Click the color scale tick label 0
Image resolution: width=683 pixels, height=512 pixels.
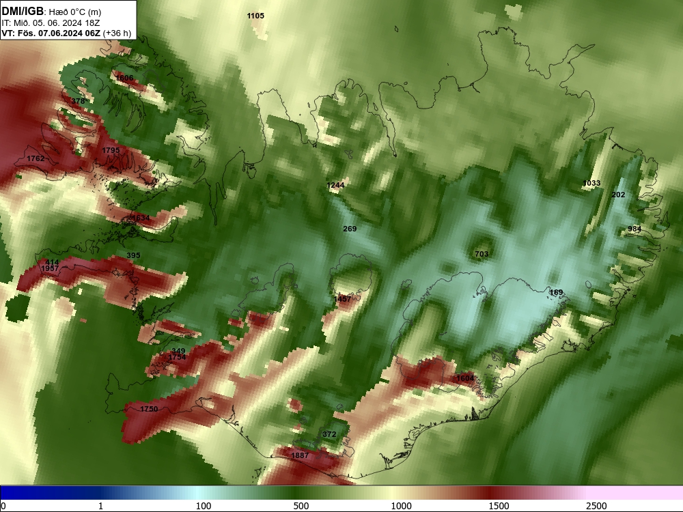point(3,506)
